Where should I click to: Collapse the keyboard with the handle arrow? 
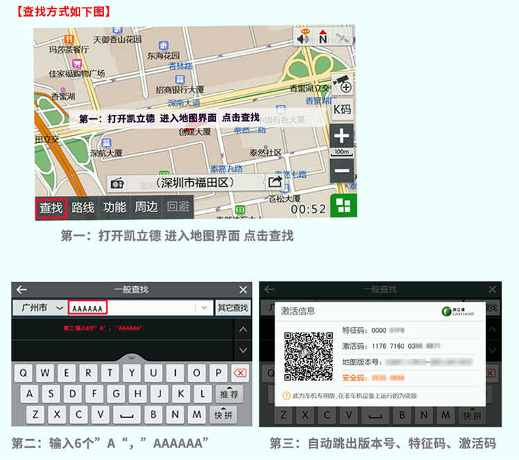coord(131,358)
